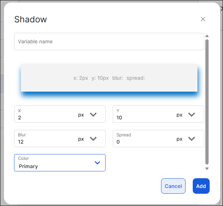Open the X offset unit dropdown chevron

[93, 115]
